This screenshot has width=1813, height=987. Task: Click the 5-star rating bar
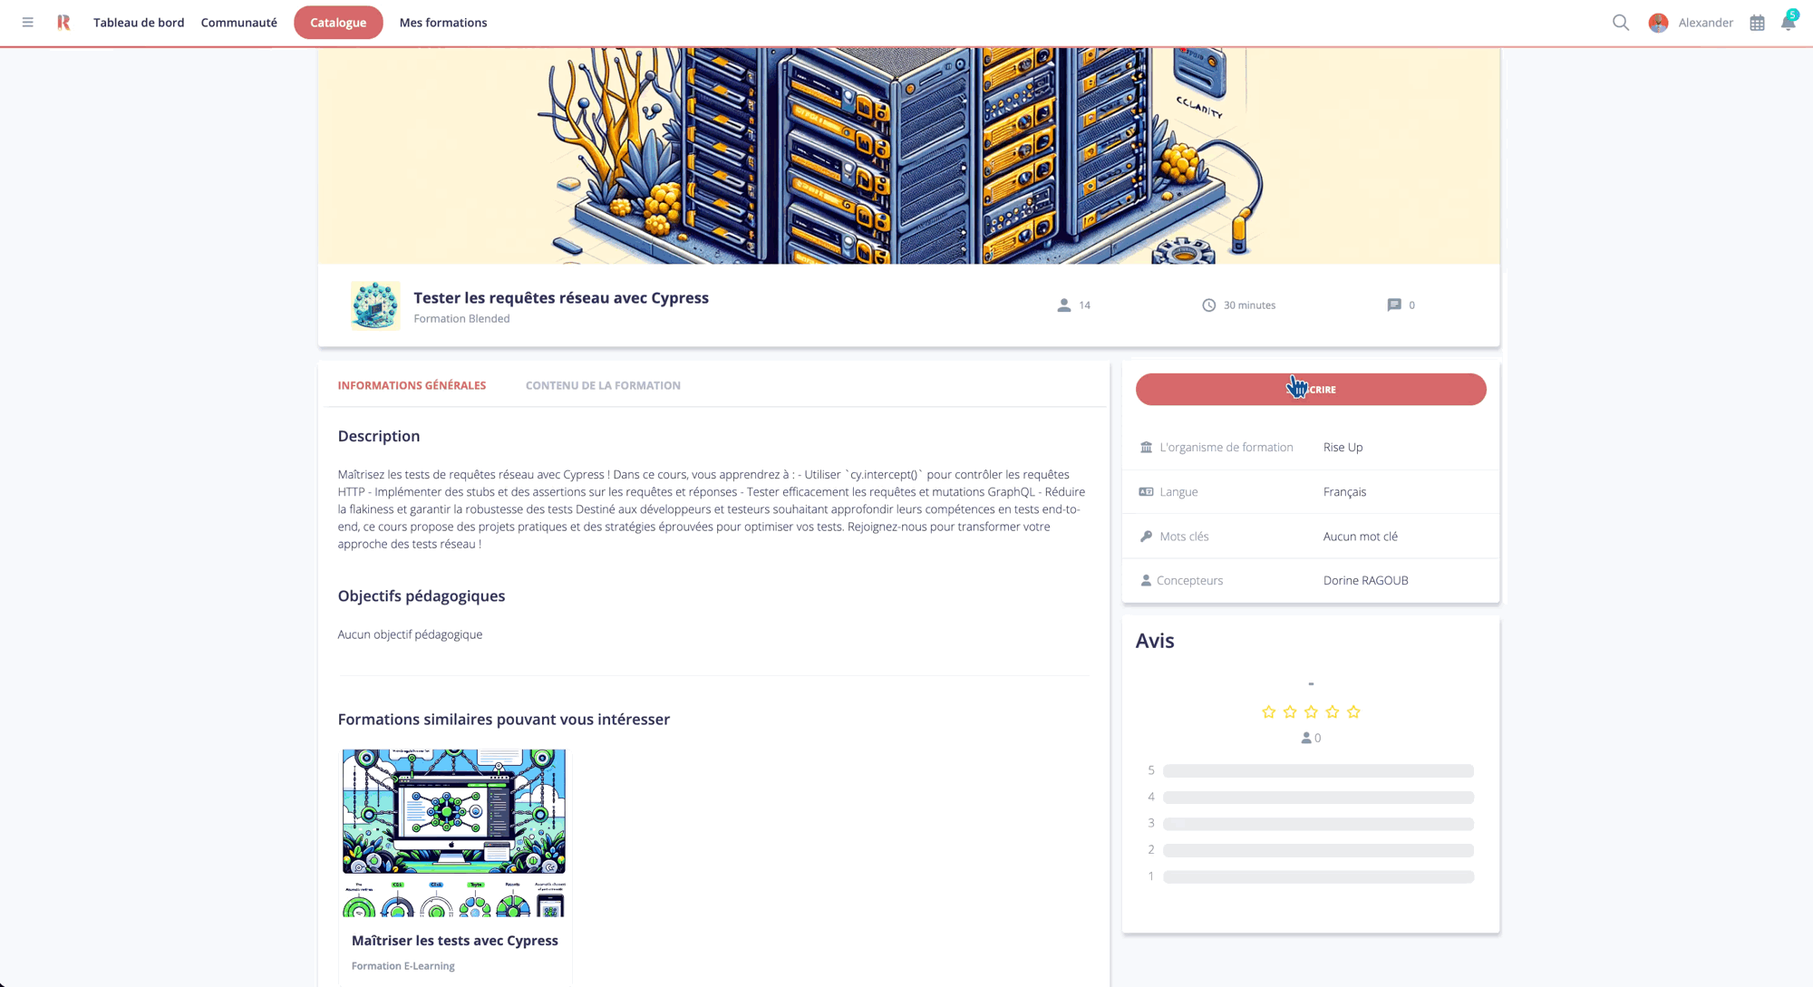point(1318,771)
